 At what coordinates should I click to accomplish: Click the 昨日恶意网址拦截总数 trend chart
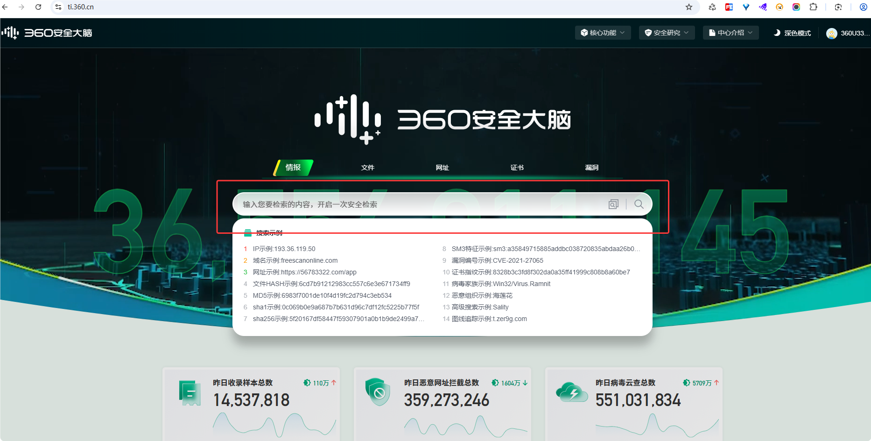coord(466,426)
